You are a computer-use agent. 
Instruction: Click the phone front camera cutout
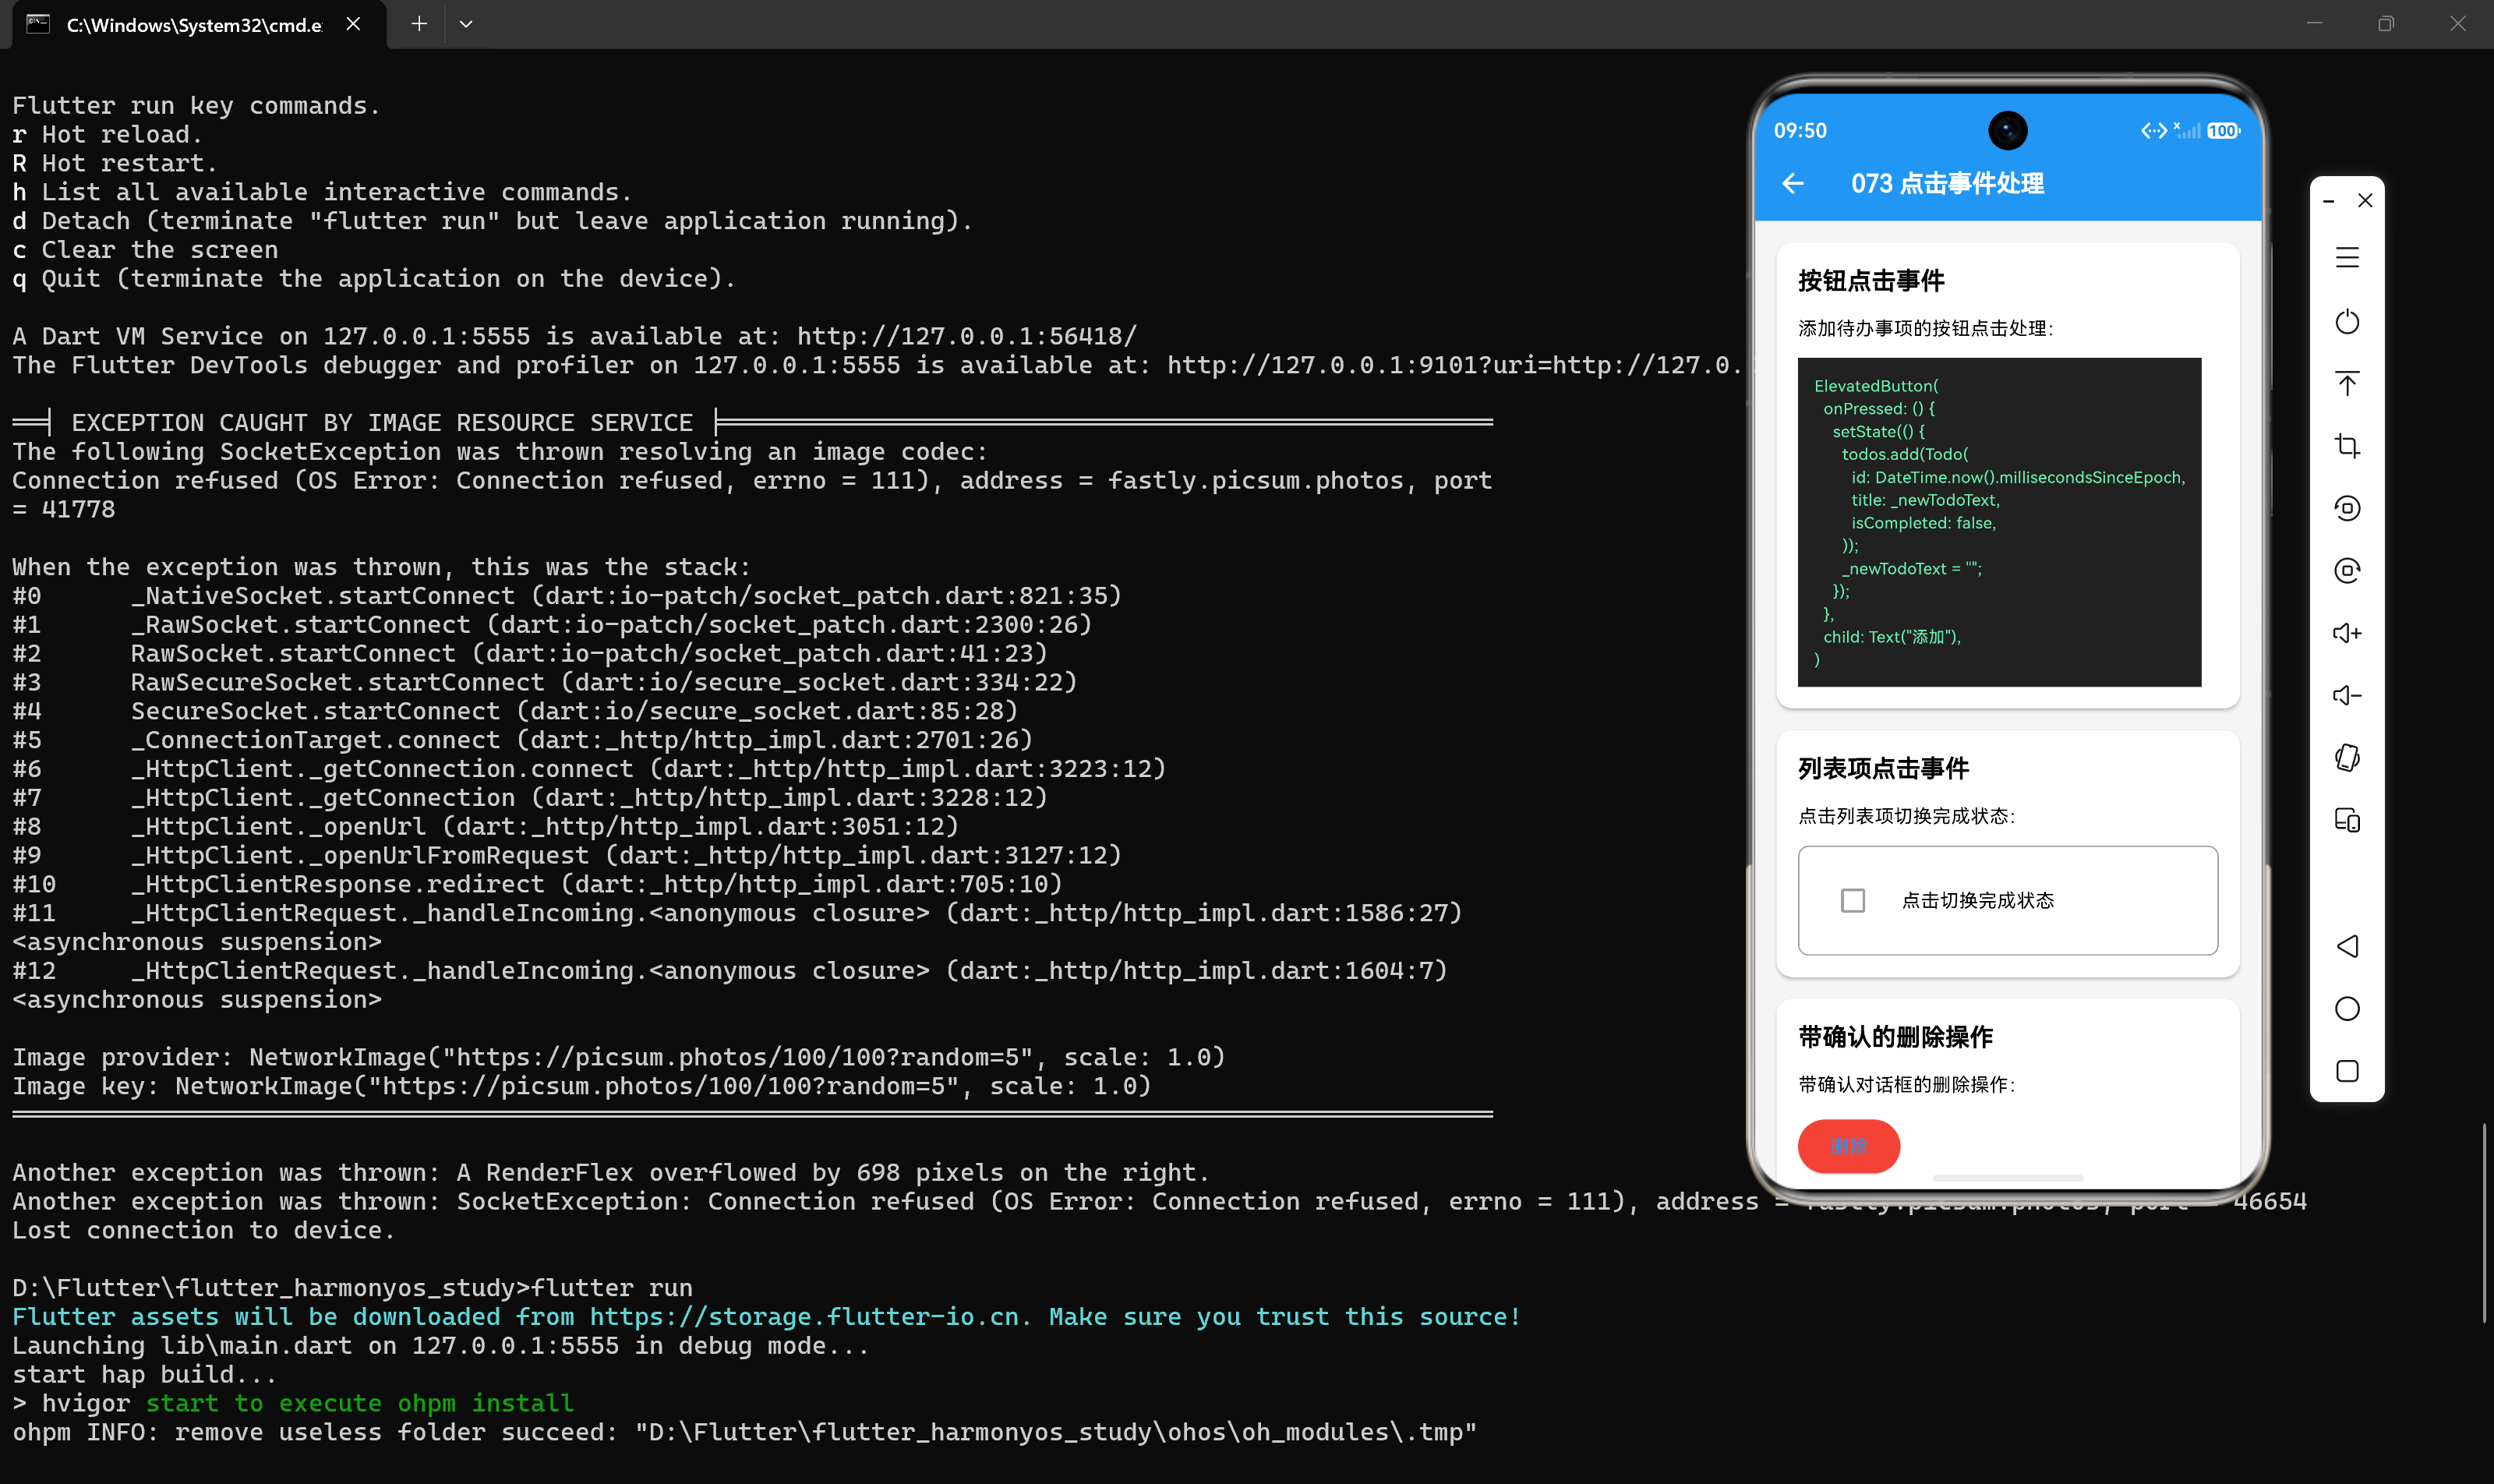[x=2007, y=131]
